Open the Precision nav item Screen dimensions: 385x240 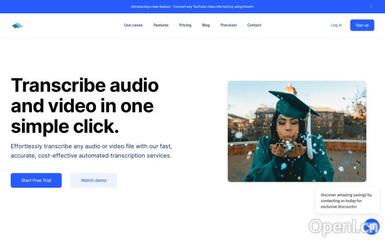228,25
